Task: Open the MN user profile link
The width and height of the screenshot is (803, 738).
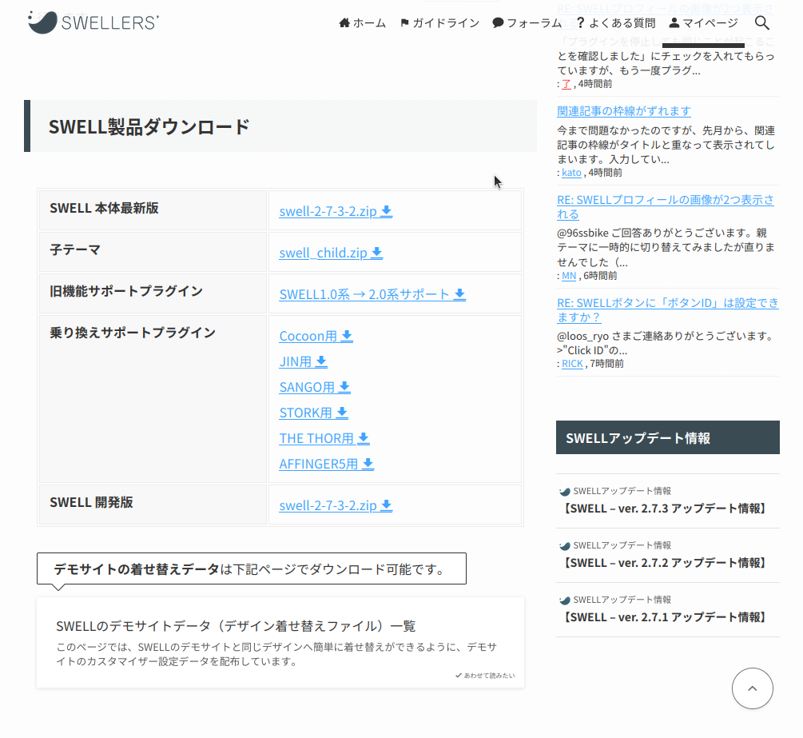Action: (x=569, y=276)
